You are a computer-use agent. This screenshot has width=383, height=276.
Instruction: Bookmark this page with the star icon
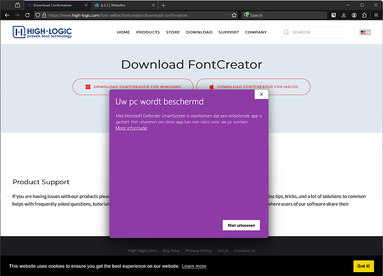tap(234, 15)
